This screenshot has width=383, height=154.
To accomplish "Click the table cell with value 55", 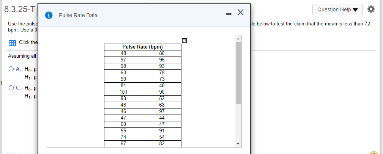I will pos(124,131).
